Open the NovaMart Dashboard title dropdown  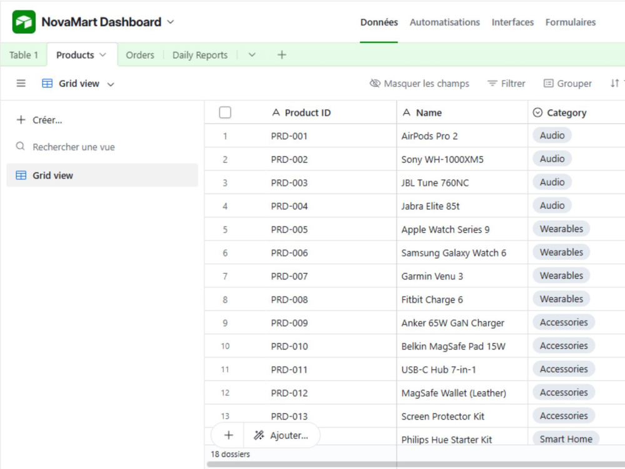(171, 22)
